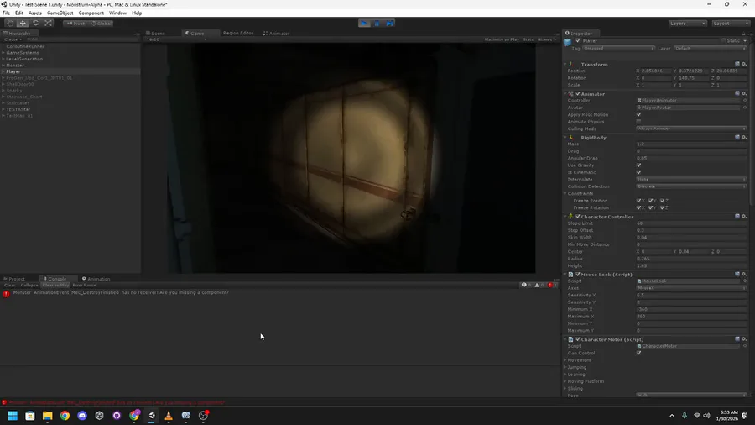Open the Mouse Look script gear menu
Image resolution: width=755 pixels, height=425 pixels.
(744, 274)
